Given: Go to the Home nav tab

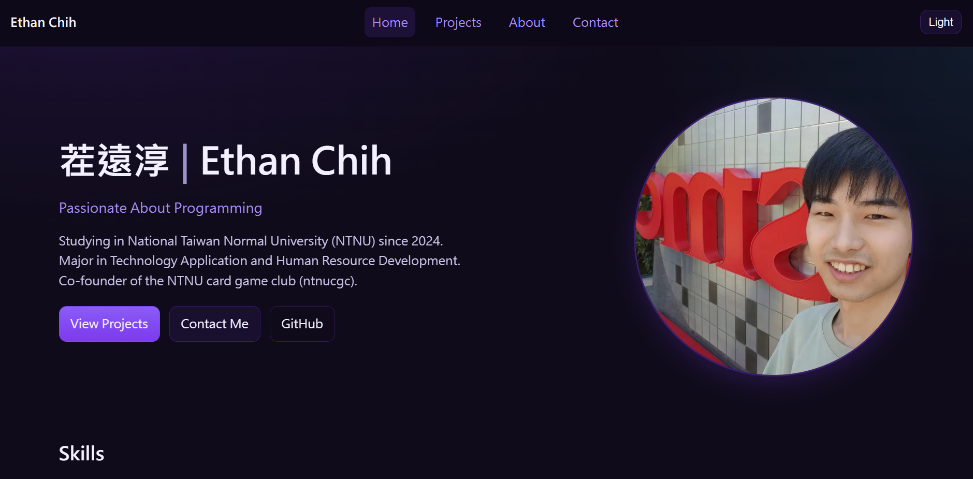Looking at the screenshot, I should 389,22.
